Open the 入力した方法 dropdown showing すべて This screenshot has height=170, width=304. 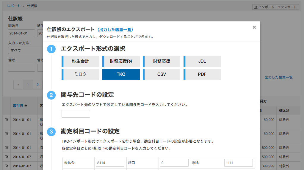click(x=25, y=50)
